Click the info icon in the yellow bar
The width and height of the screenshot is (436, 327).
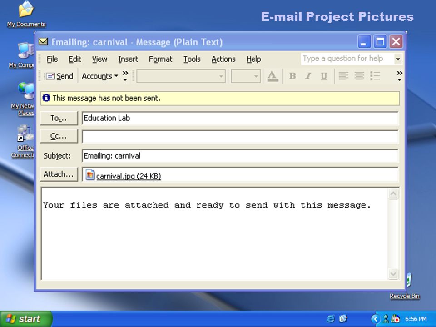tap(46, 98)
